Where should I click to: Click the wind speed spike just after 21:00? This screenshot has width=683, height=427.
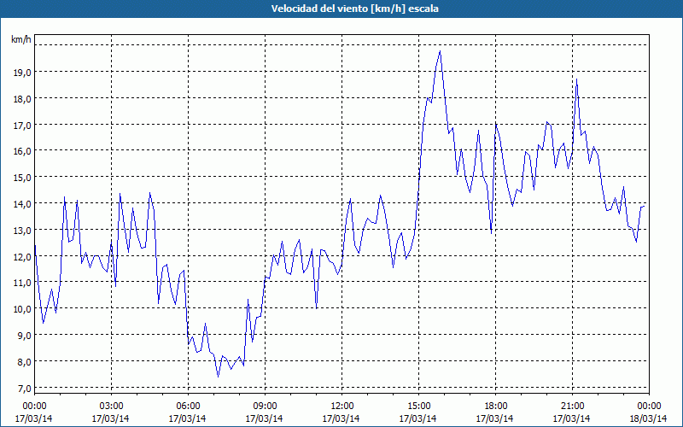(577, 79)
